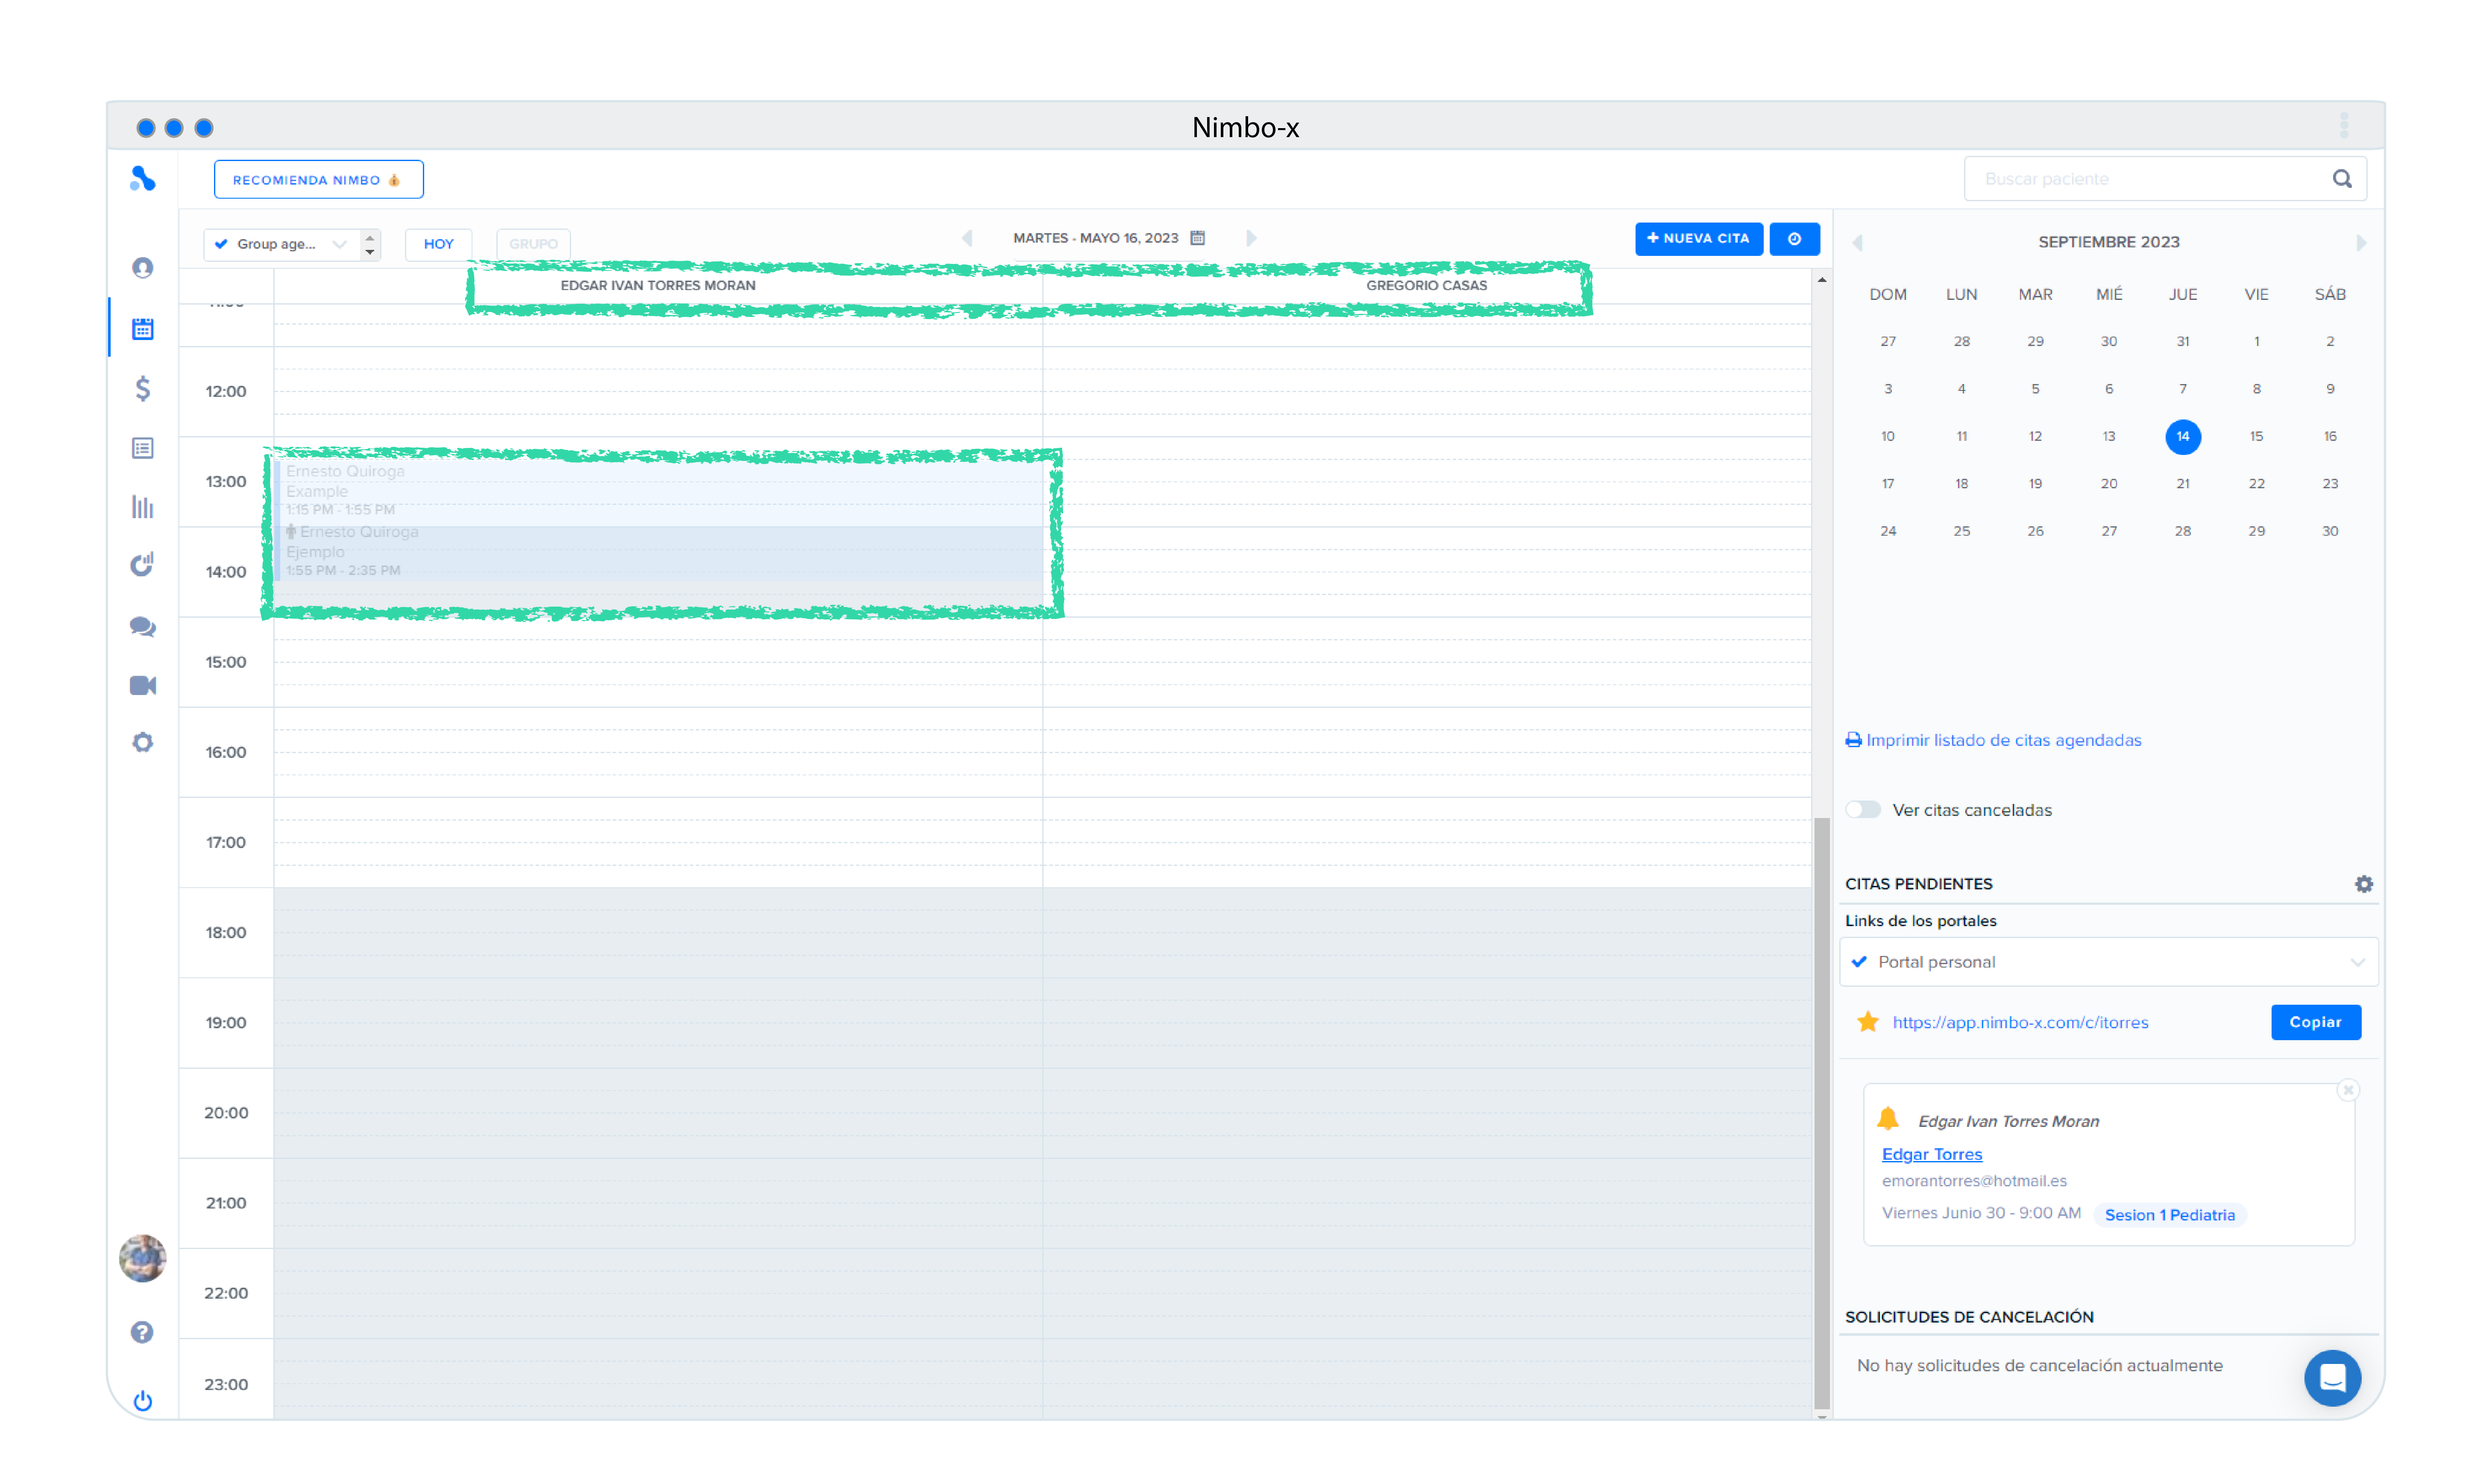This screenshot has width=2492, height=1484.
Task: Click the search magnifier icon
Action: click(2342, 179)
